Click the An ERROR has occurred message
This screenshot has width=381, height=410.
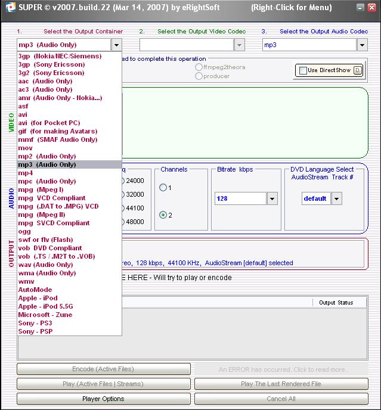pos(281,369)
